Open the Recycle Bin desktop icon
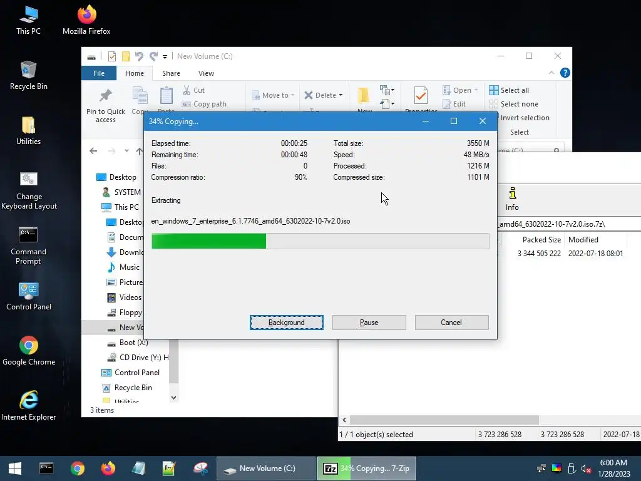 [29, 76]
